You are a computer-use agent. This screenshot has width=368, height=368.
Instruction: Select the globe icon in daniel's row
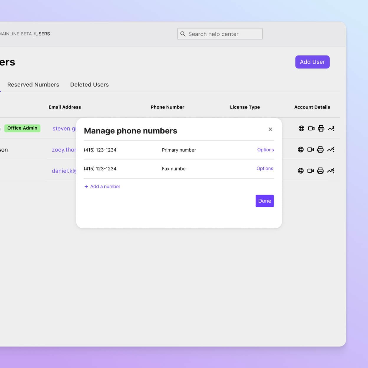(x=300, y=171)
